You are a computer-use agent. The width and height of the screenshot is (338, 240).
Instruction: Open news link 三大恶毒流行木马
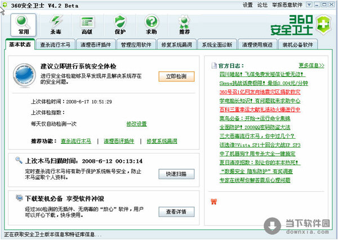click(257, 136)
